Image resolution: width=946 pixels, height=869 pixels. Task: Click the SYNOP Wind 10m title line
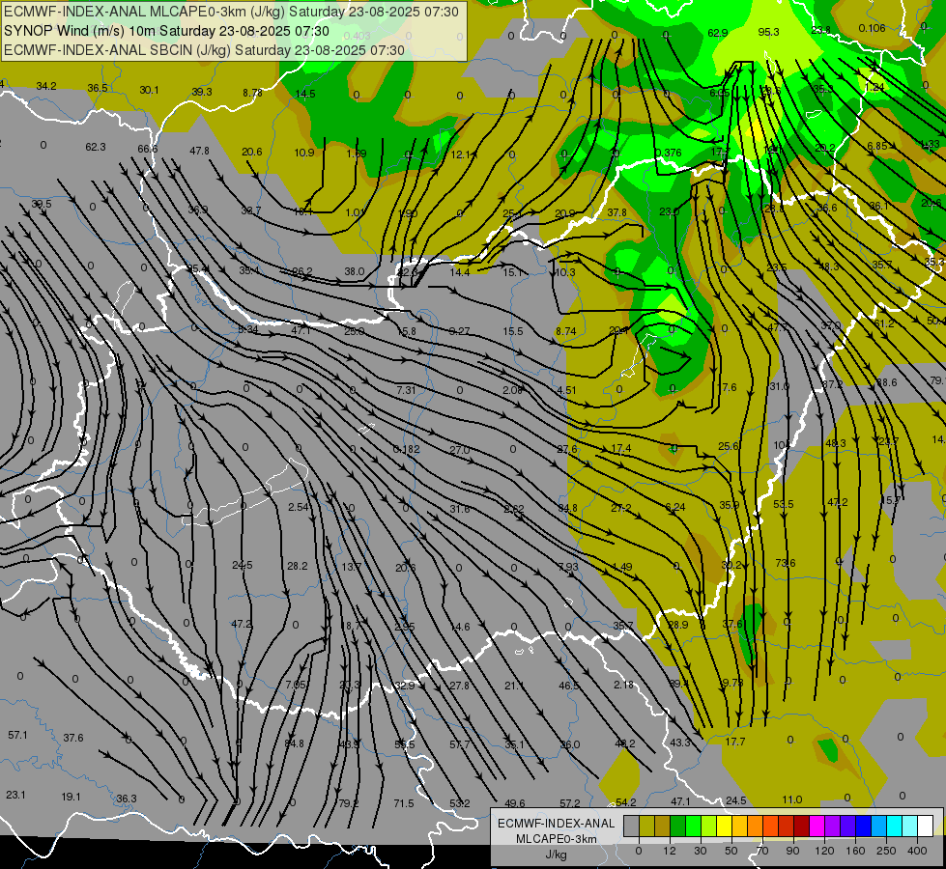pos(166,31)
